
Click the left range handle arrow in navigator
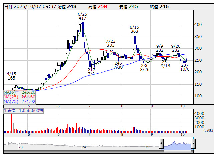point(161,144)
